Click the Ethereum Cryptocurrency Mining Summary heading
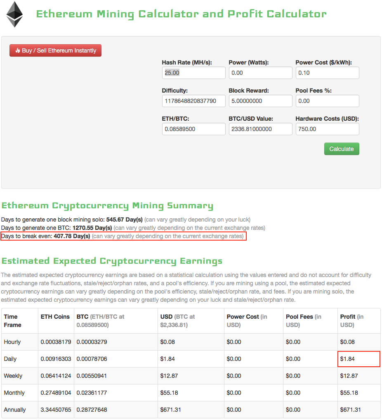Screen dimensions: 382x420 (107, 206)
